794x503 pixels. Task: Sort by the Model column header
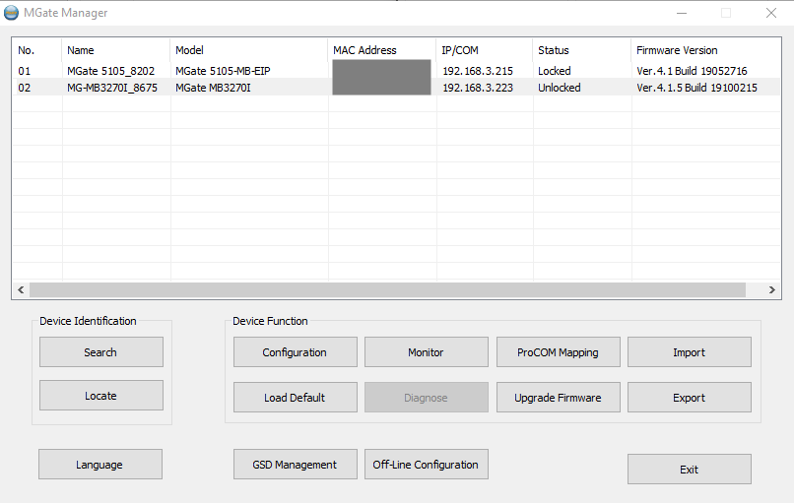click(249, 50)
